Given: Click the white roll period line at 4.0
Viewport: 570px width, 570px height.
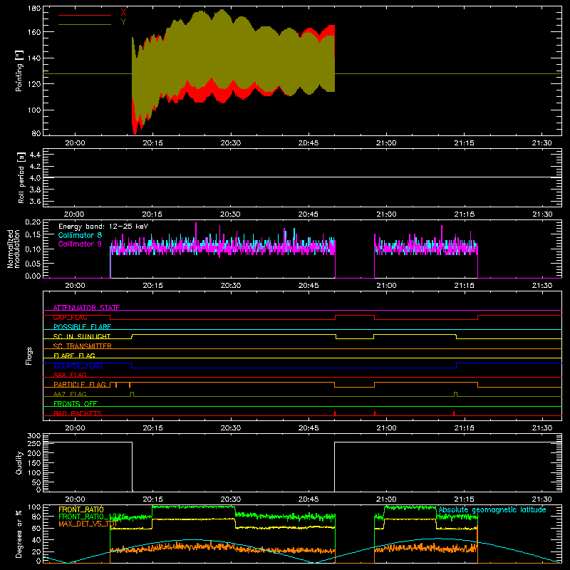Looking at the screenshot, I should (x=302, y=177).
